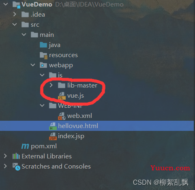Expand the External Libraries node
195x190 pixels.
5,156
